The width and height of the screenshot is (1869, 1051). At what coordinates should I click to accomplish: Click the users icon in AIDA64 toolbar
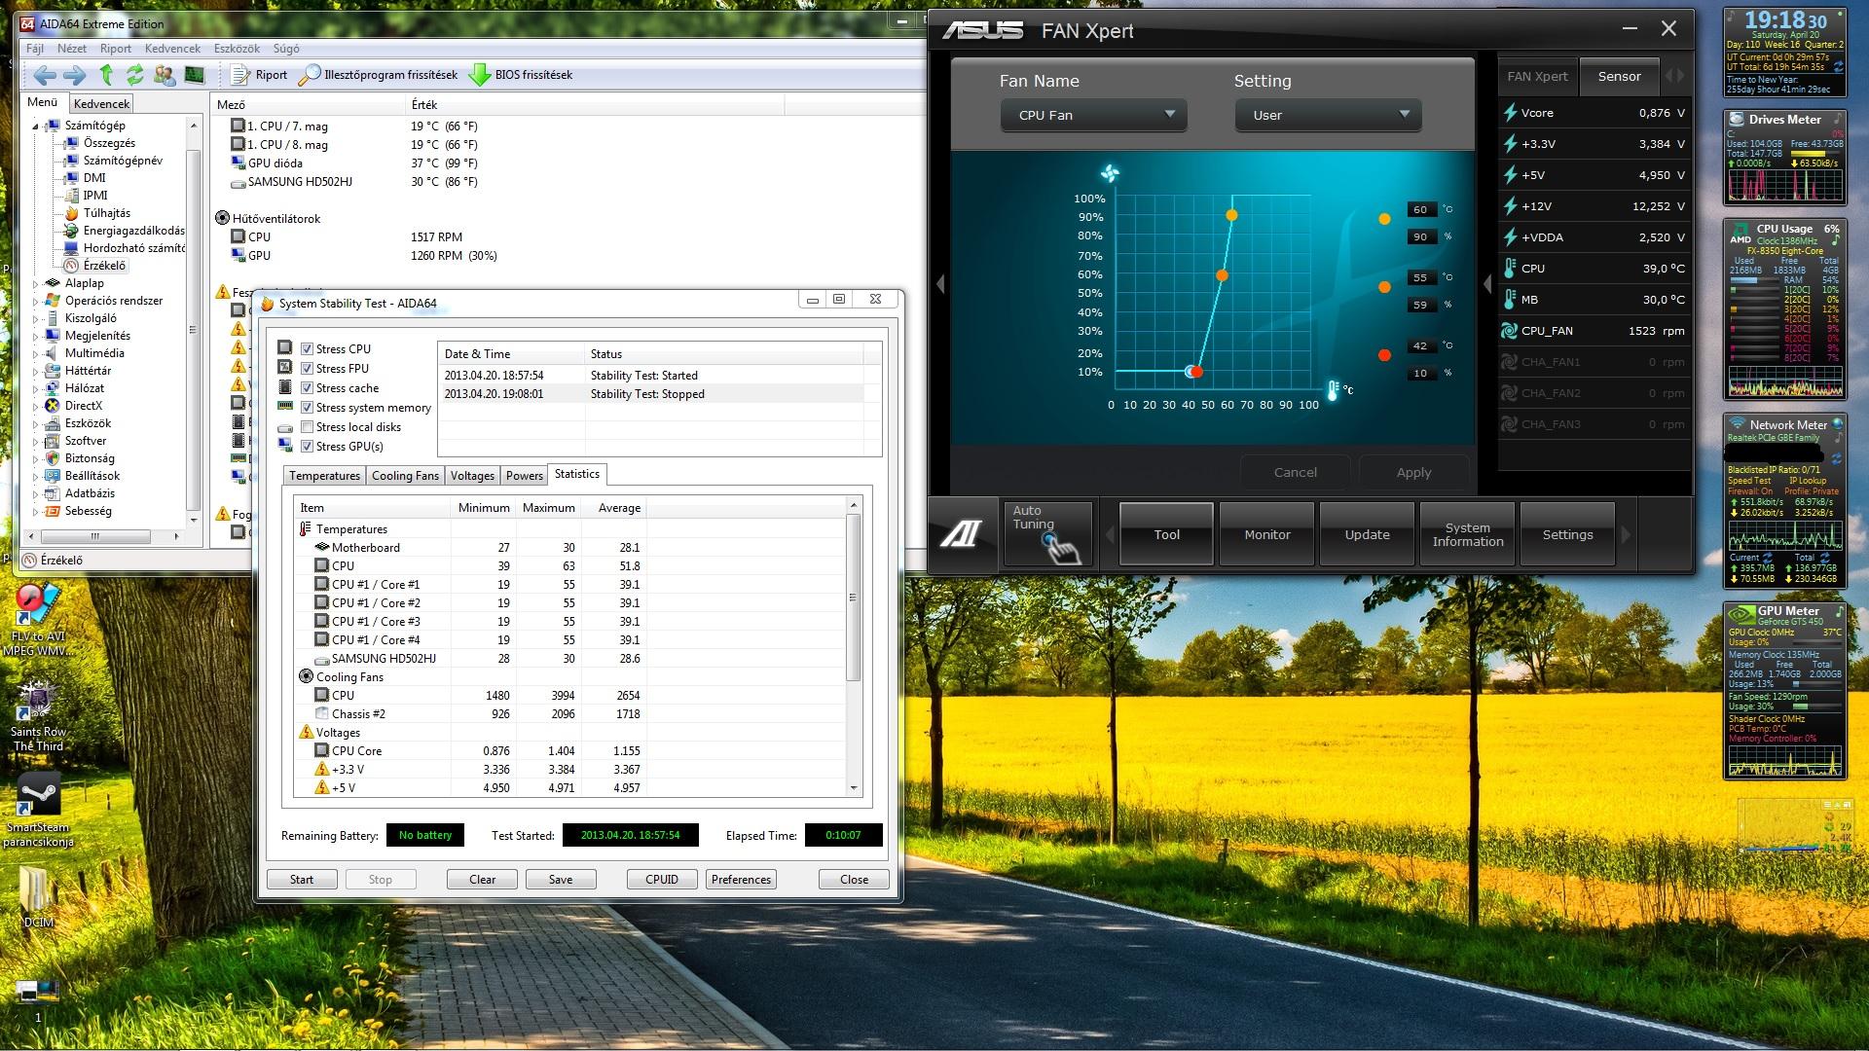pos(165,75)
